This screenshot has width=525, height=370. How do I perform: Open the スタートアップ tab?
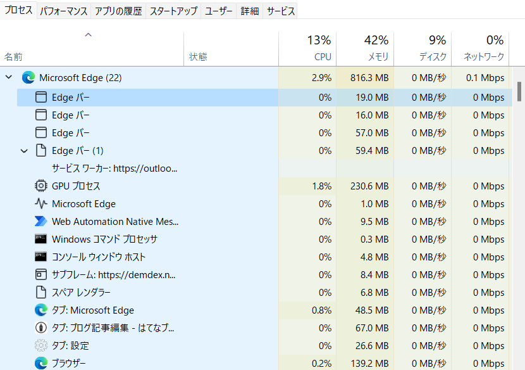click(x=173, y=11)
